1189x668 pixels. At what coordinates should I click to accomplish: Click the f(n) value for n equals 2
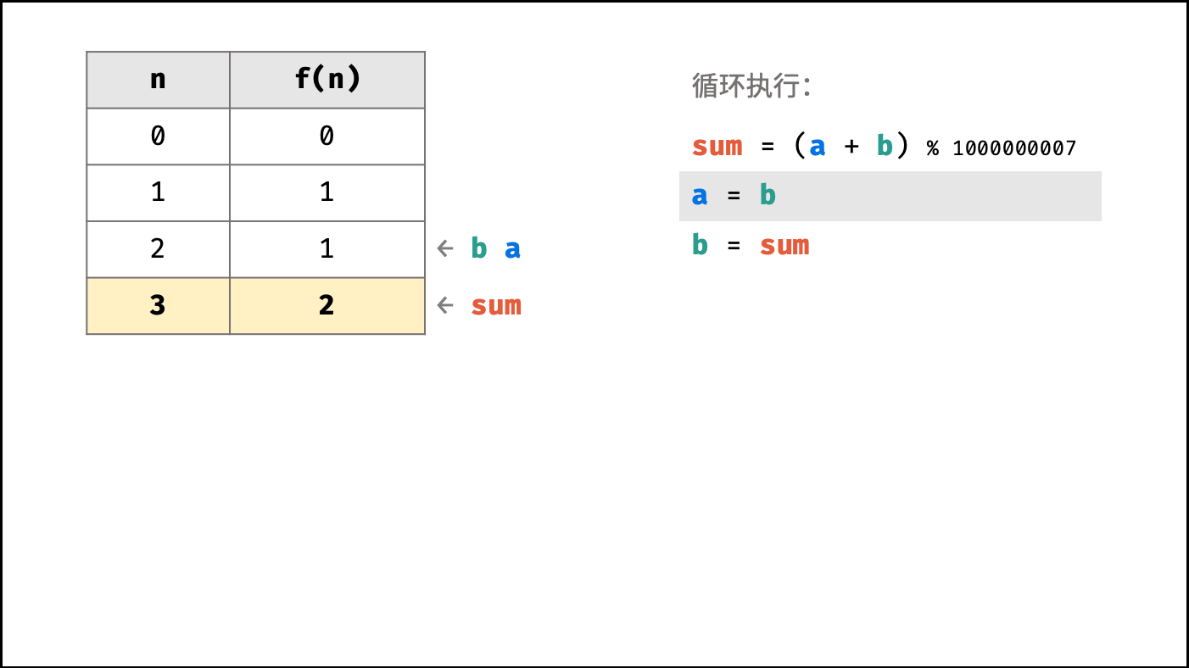click(327, 249)
